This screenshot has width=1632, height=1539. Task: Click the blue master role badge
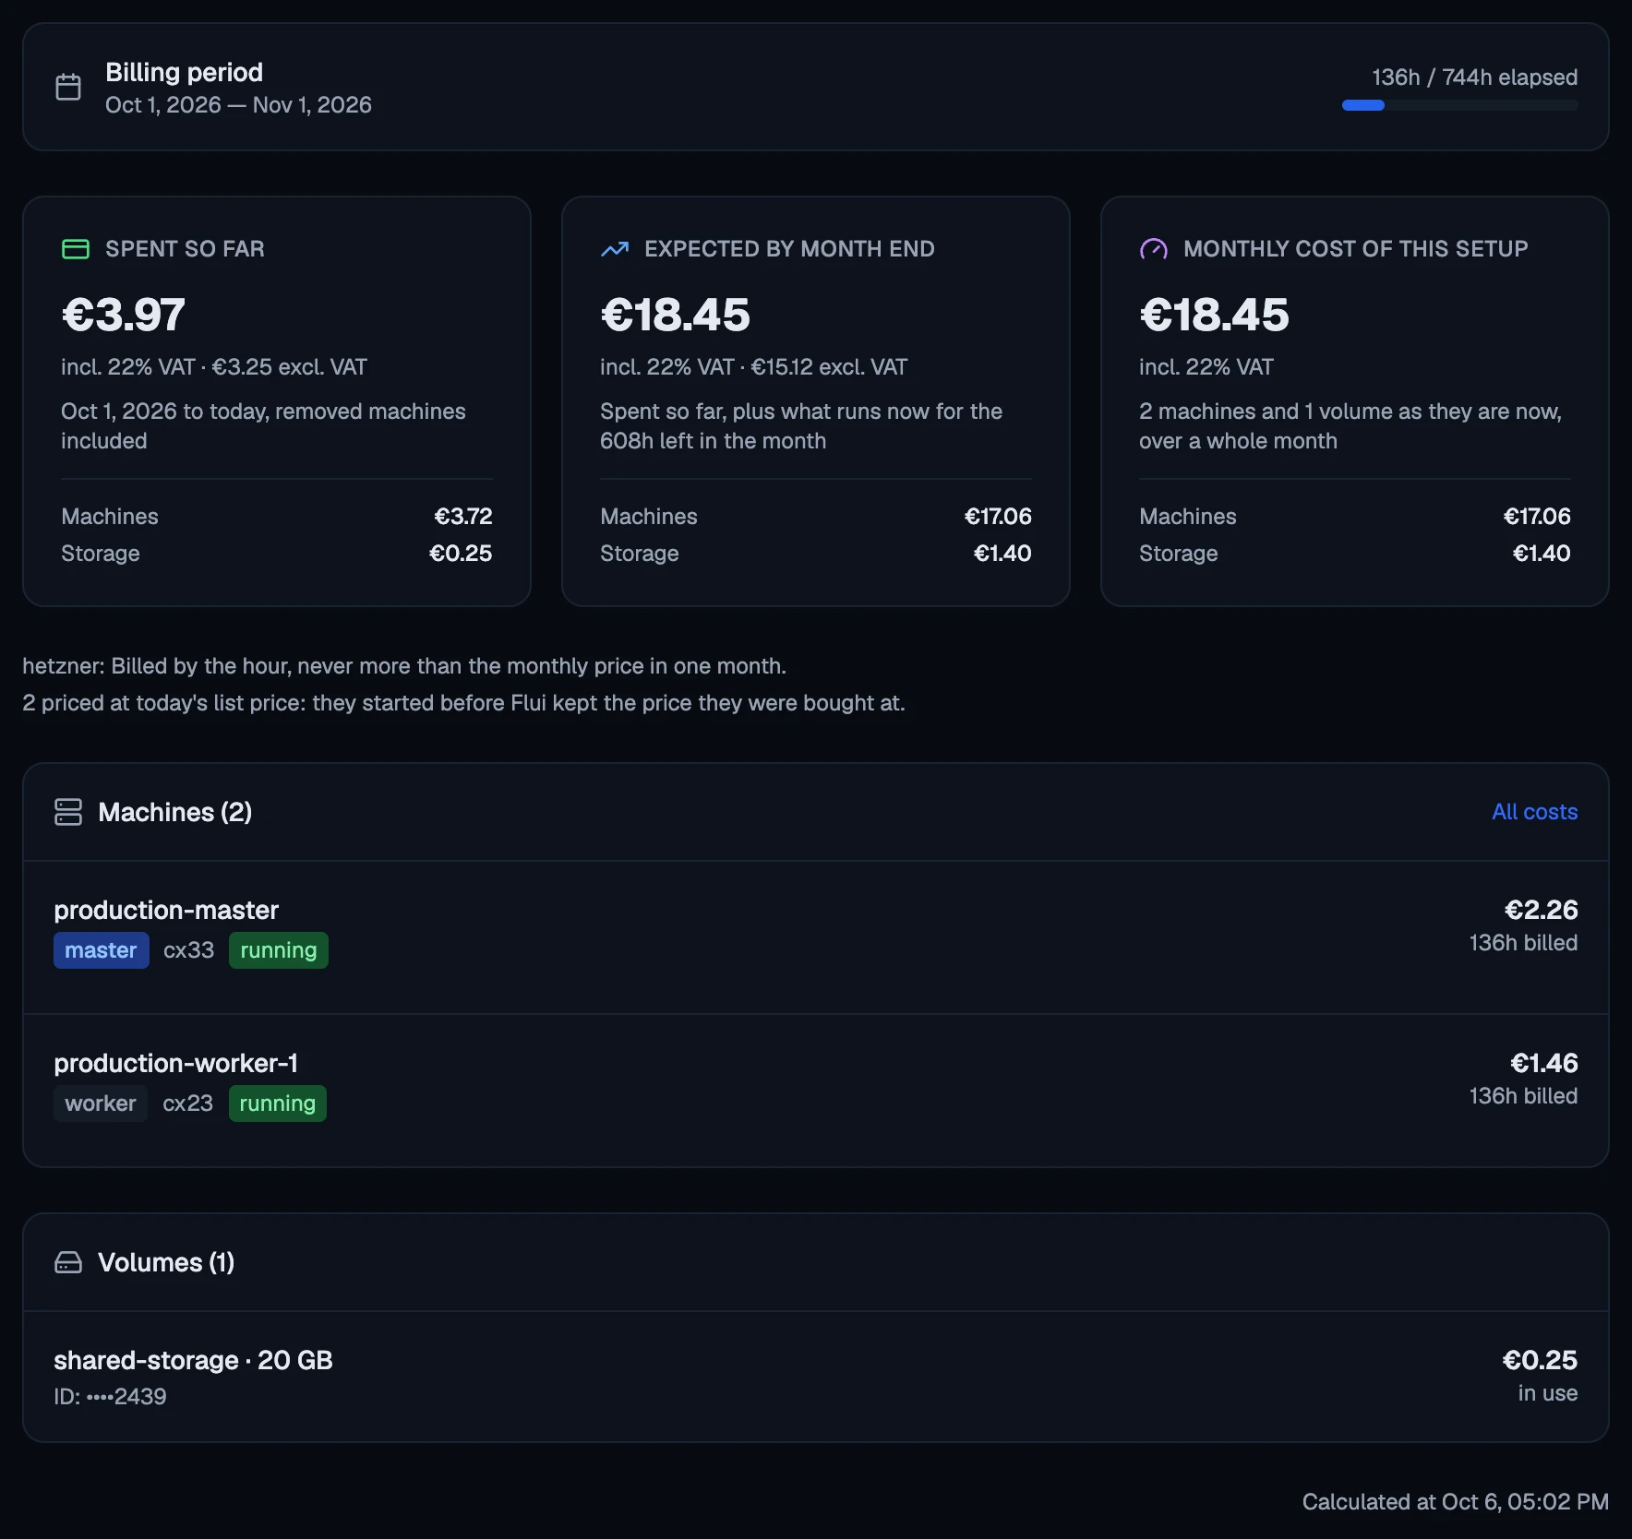(x=101, y=950)
